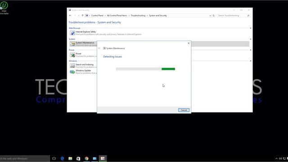
Task: Close the System Maintenance dialog with X
Action: pyautogui.click(x=189, y=43)
